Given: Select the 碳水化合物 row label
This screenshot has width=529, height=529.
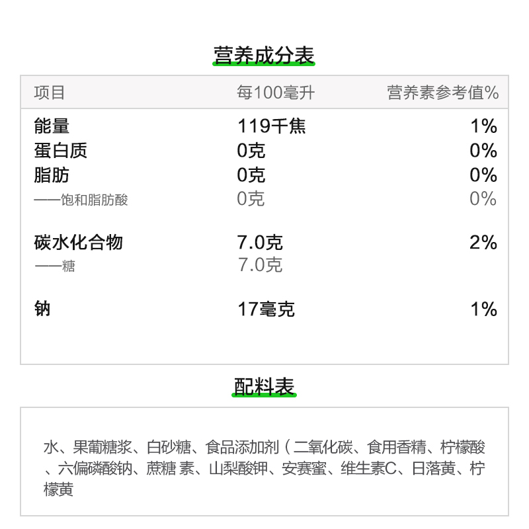Looking at the screenshot, I should click(78, 242).
